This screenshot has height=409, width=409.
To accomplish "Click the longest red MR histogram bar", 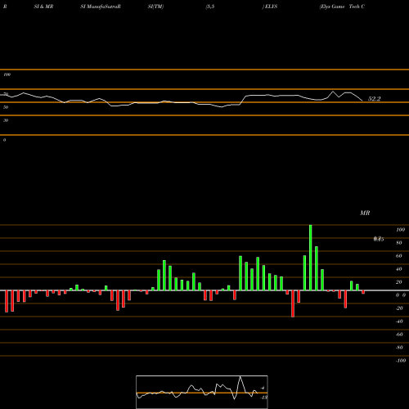I will point(293,303).
